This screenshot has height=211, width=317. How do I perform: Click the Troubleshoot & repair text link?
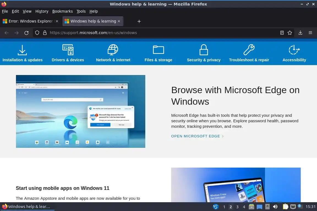249,60
